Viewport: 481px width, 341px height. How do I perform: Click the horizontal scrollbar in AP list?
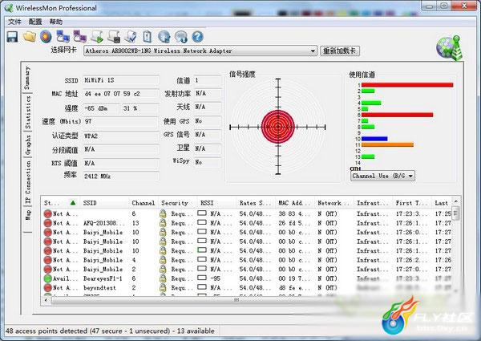[x=236, y=300]
